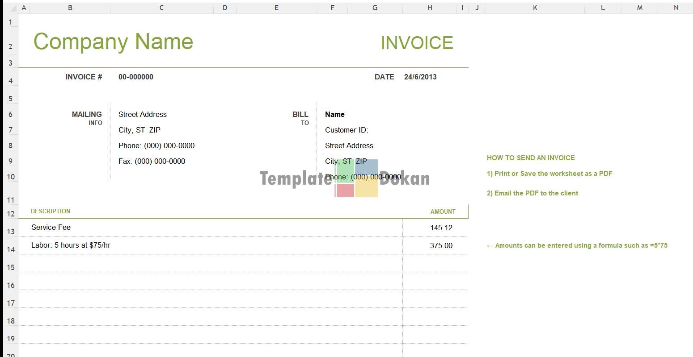Select column C header
The height and width of the screenshot is (357, 693).
(x=161, y=8)
